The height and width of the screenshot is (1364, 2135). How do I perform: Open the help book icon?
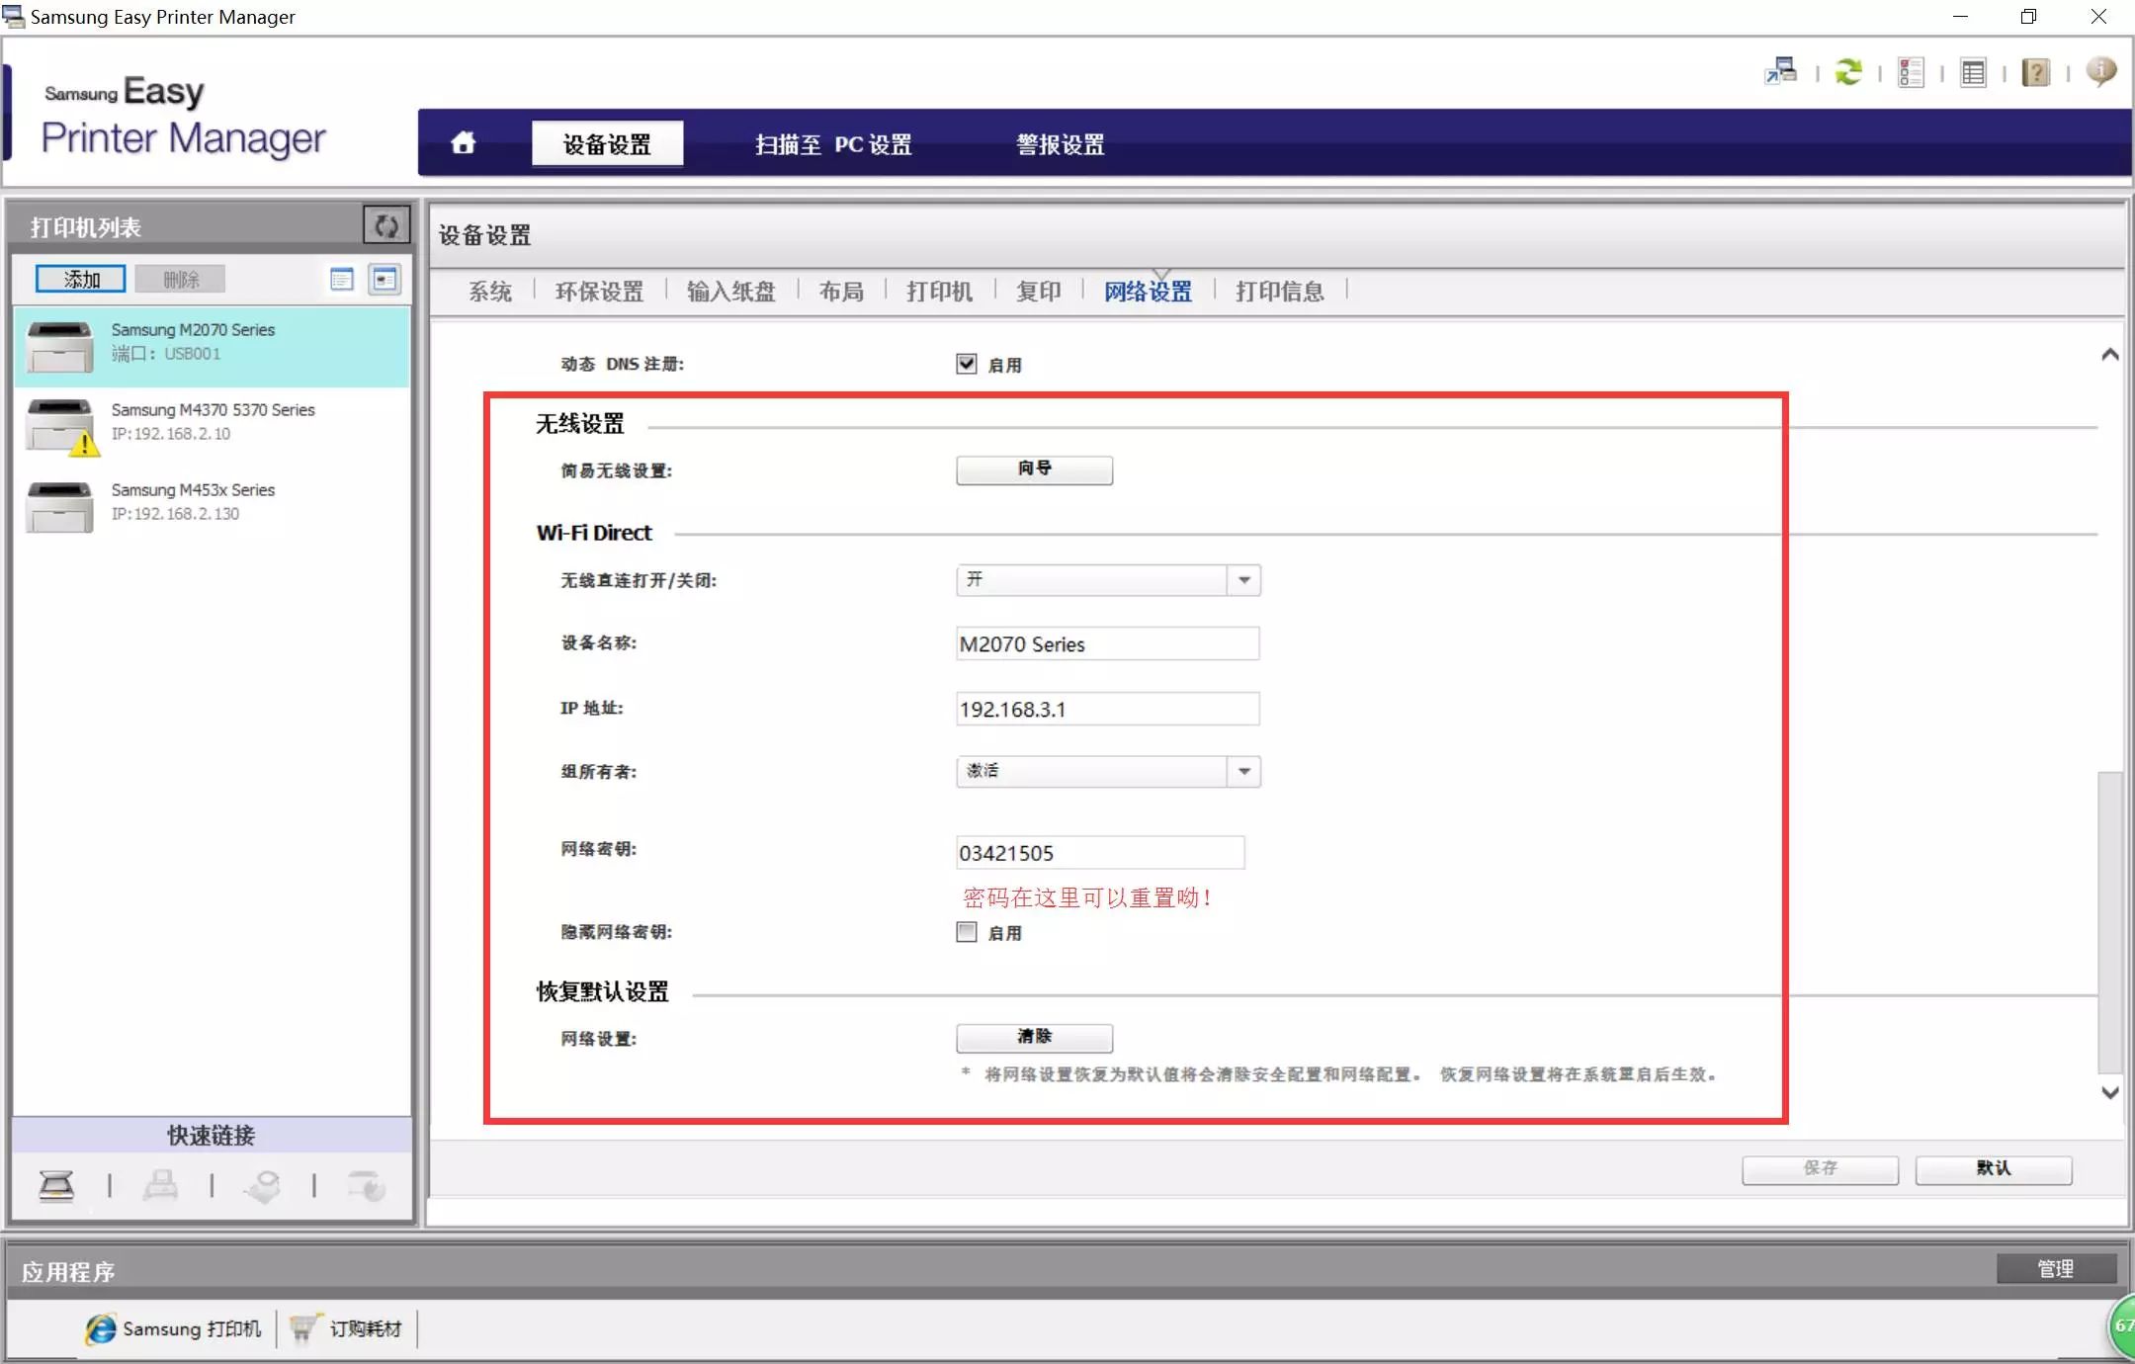coord(2035,72)
